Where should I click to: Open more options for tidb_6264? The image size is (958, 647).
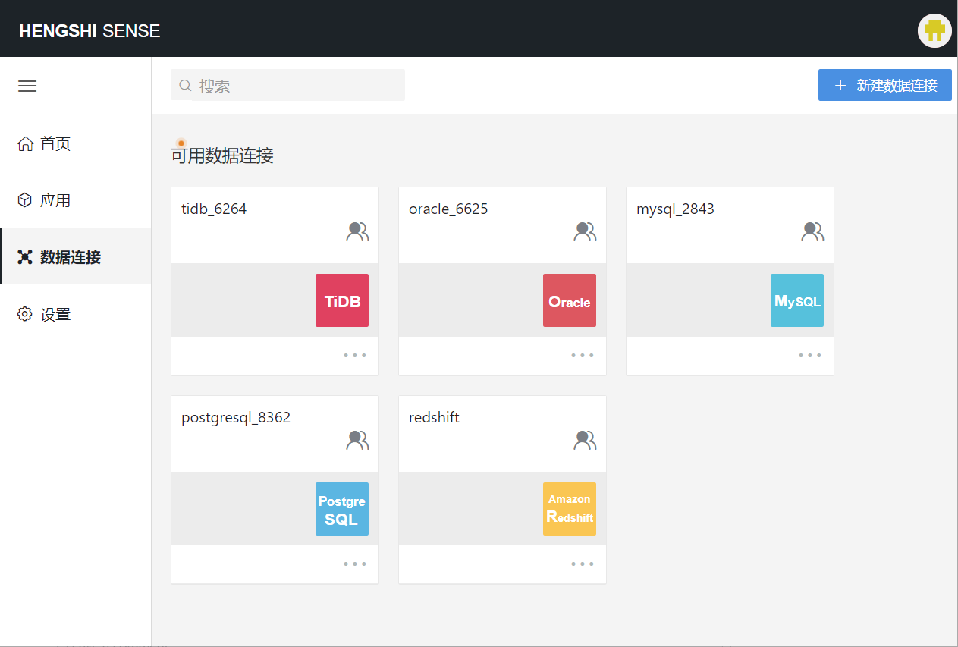click(x=355, y=355)
